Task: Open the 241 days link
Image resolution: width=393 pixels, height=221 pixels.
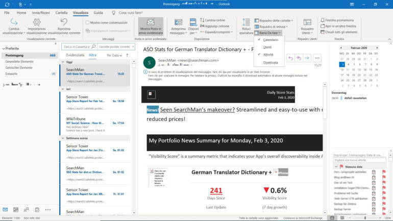Action: coord(216,191)
